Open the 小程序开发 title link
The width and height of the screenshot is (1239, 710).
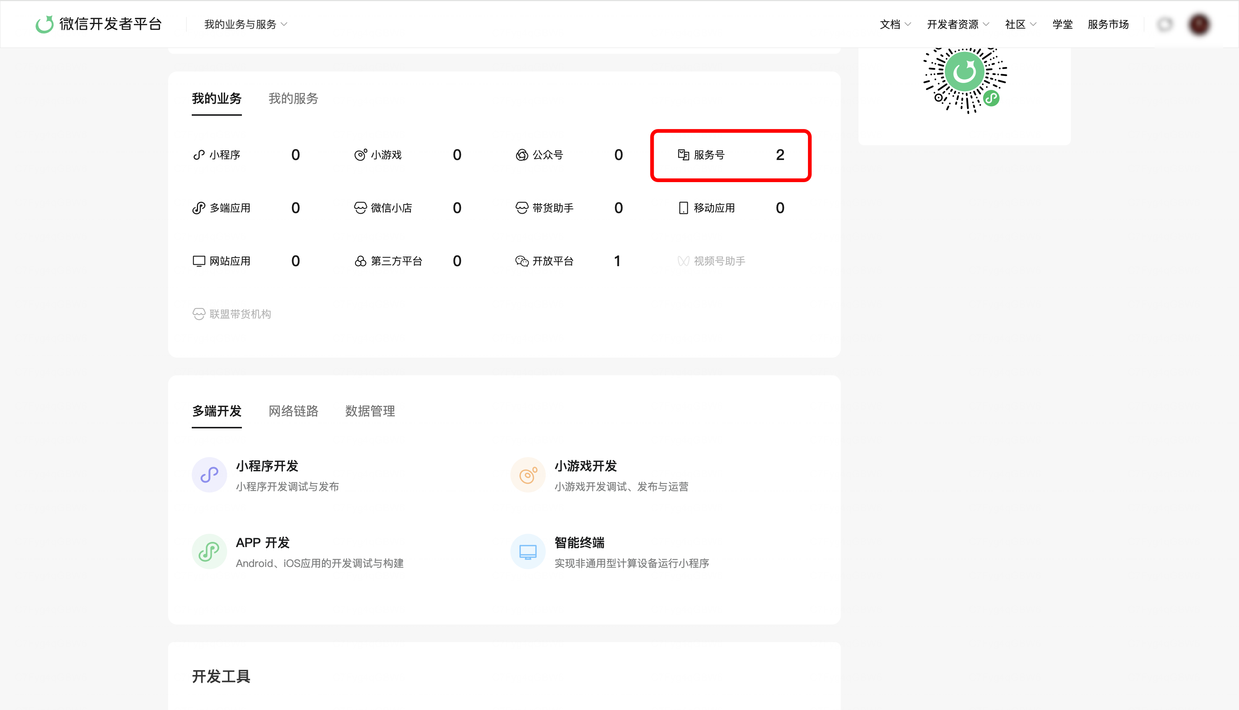[x=267, y=466]
